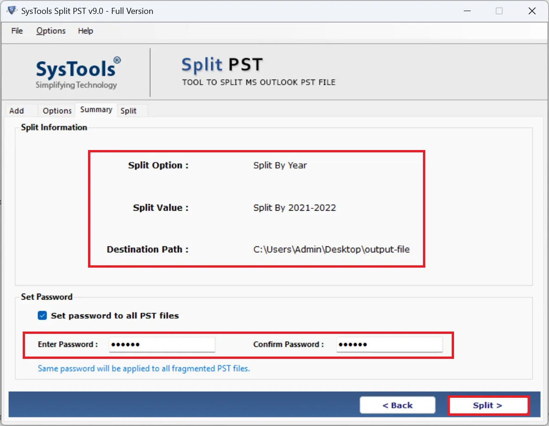
Task: Close the SysTools Split PST window
Action: (532, 11)
